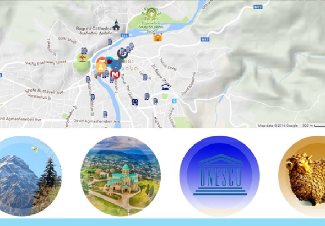Select the golden ram statue circle
Image resolution: width=325 pixels, height=226 pixels.
302,176
